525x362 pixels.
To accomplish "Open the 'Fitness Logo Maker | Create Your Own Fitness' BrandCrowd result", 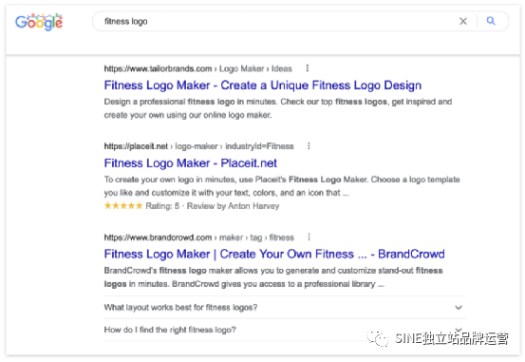I will click(274, 254).
